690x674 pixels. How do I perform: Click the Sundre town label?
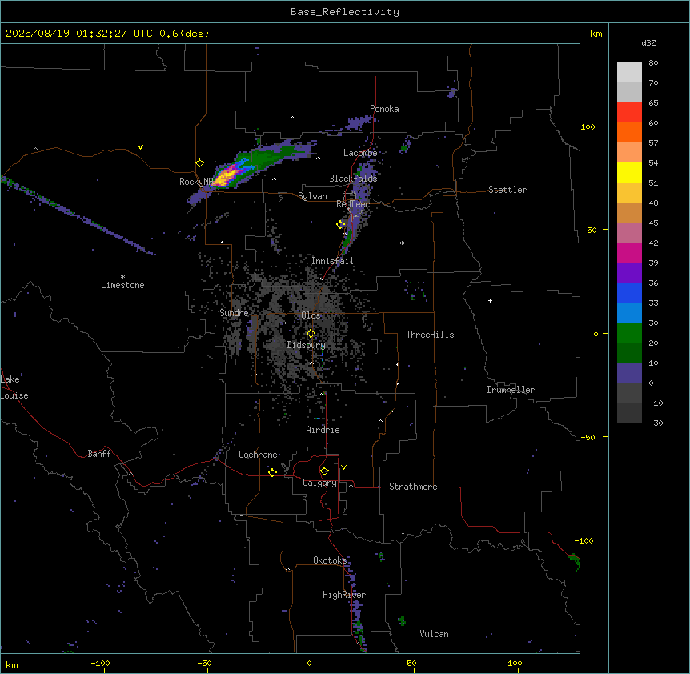(234, 313)
